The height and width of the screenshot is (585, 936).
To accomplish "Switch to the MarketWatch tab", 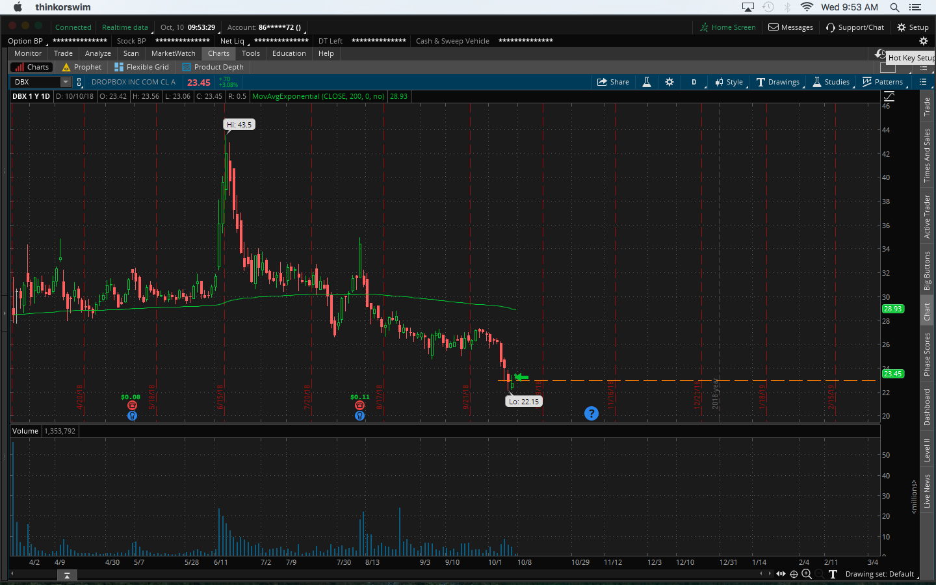I will pos(173,53).
